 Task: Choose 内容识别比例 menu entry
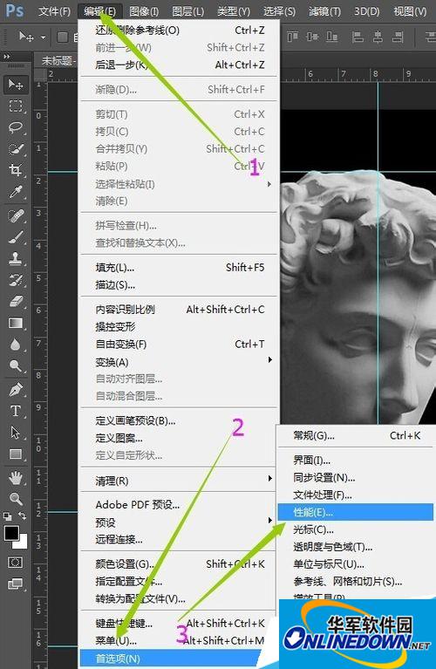click(180, 310)
